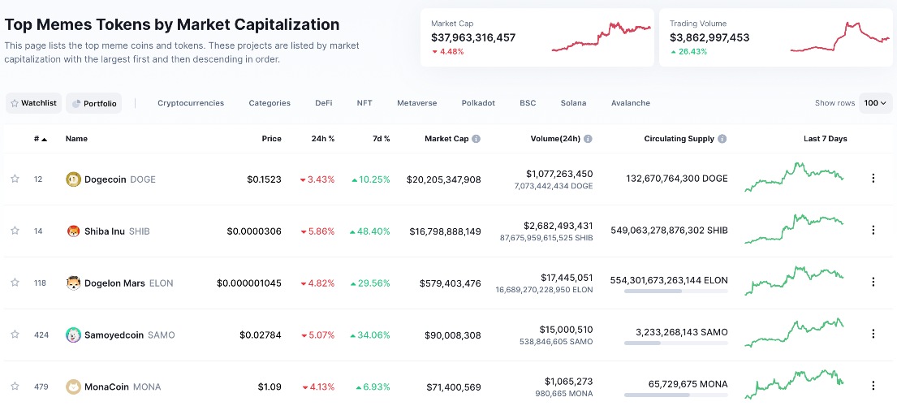Open the Portfolio button
The height and width of the screenshot is (406, 897).
point(94,103)
